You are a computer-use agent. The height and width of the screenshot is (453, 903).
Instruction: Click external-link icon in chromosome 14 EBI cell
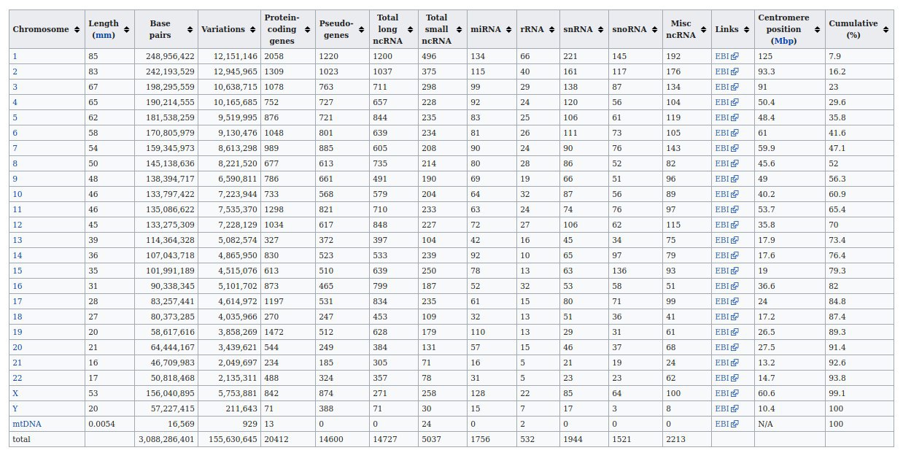tap(735, 255)
